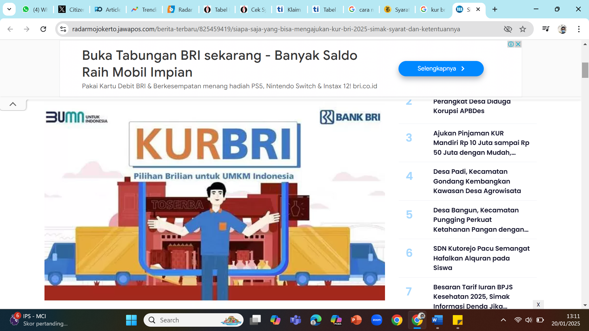Viewport: 589px width, 331px height.
Task: Open Chrome's media playback controls
Action: [545, 29]
